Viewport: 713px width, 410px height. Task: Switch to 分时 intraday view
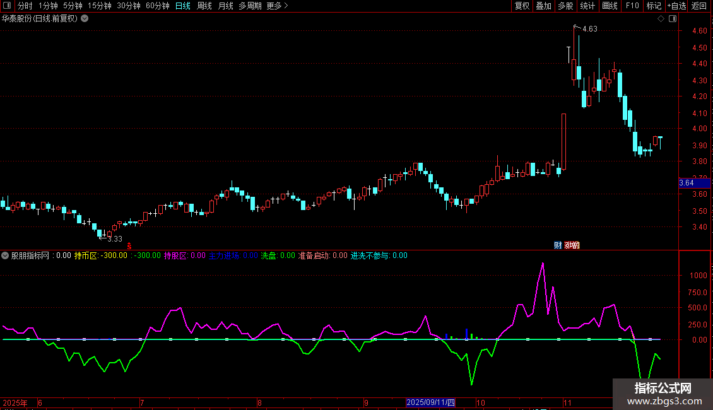click(25, 6)
